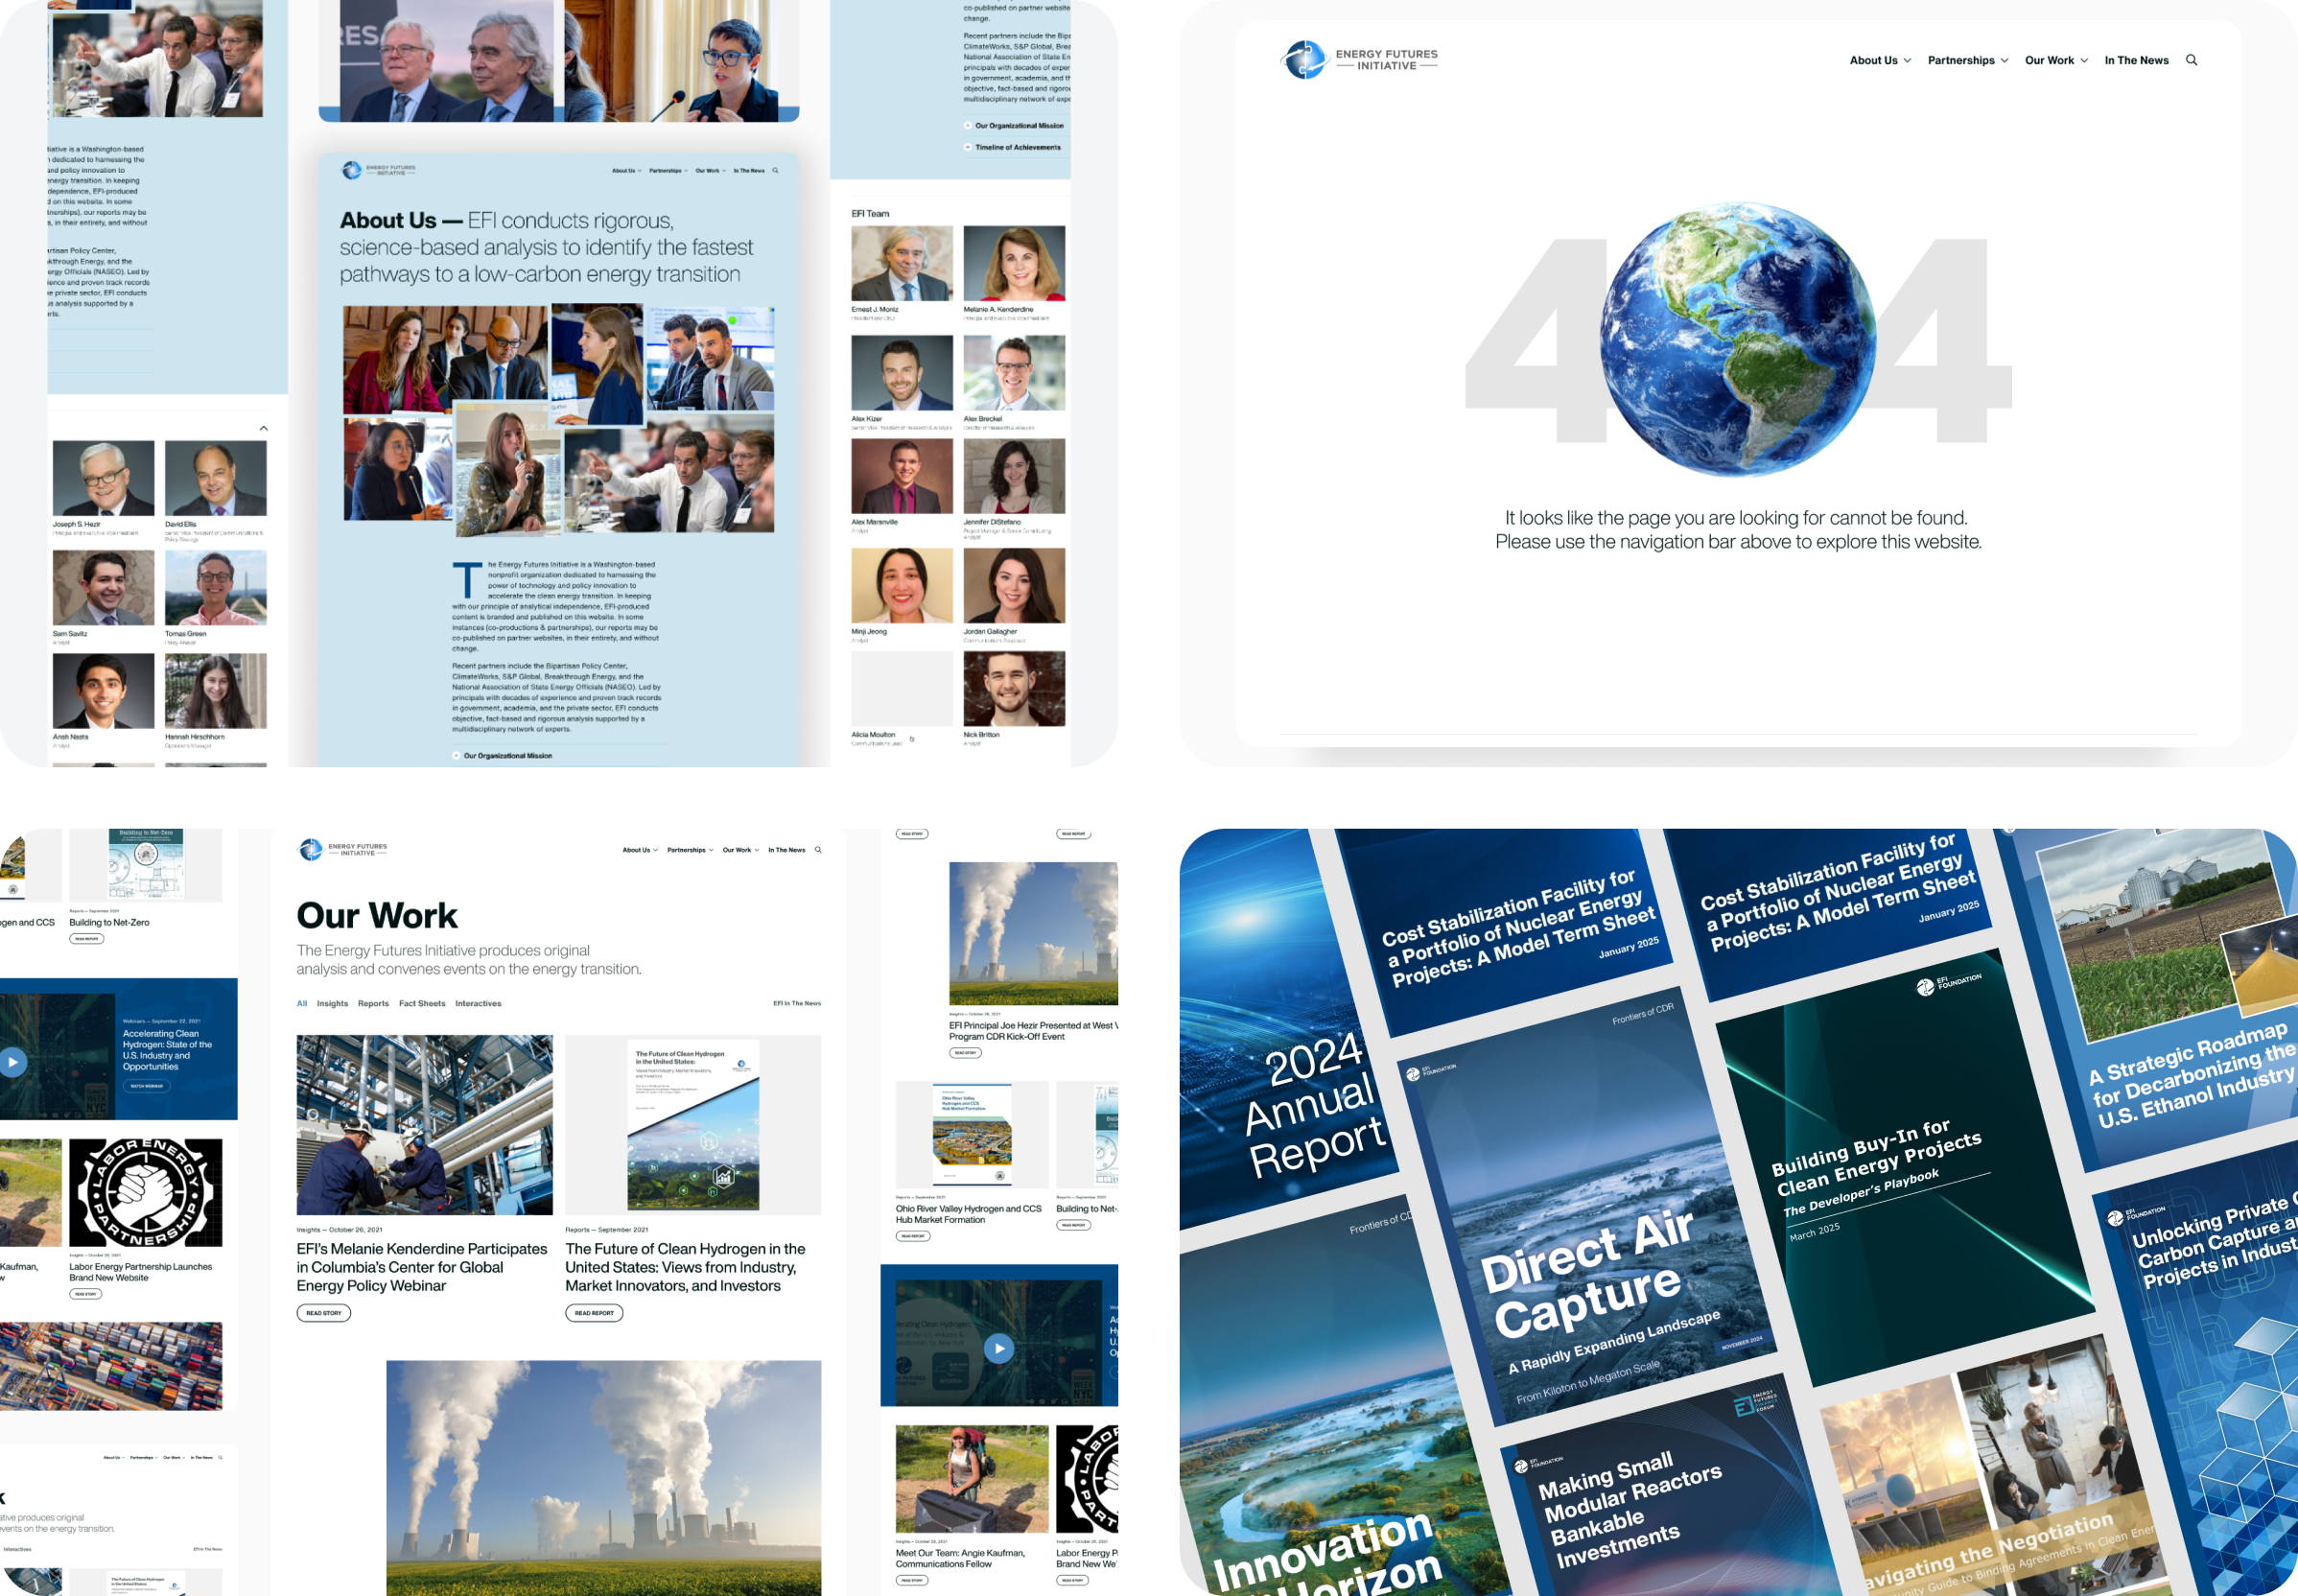Image resolution: width=2298 pixels, height=1596 pixels.
Task: Open Jennifer DiStefano's team photo
Action: point(1014,477)
